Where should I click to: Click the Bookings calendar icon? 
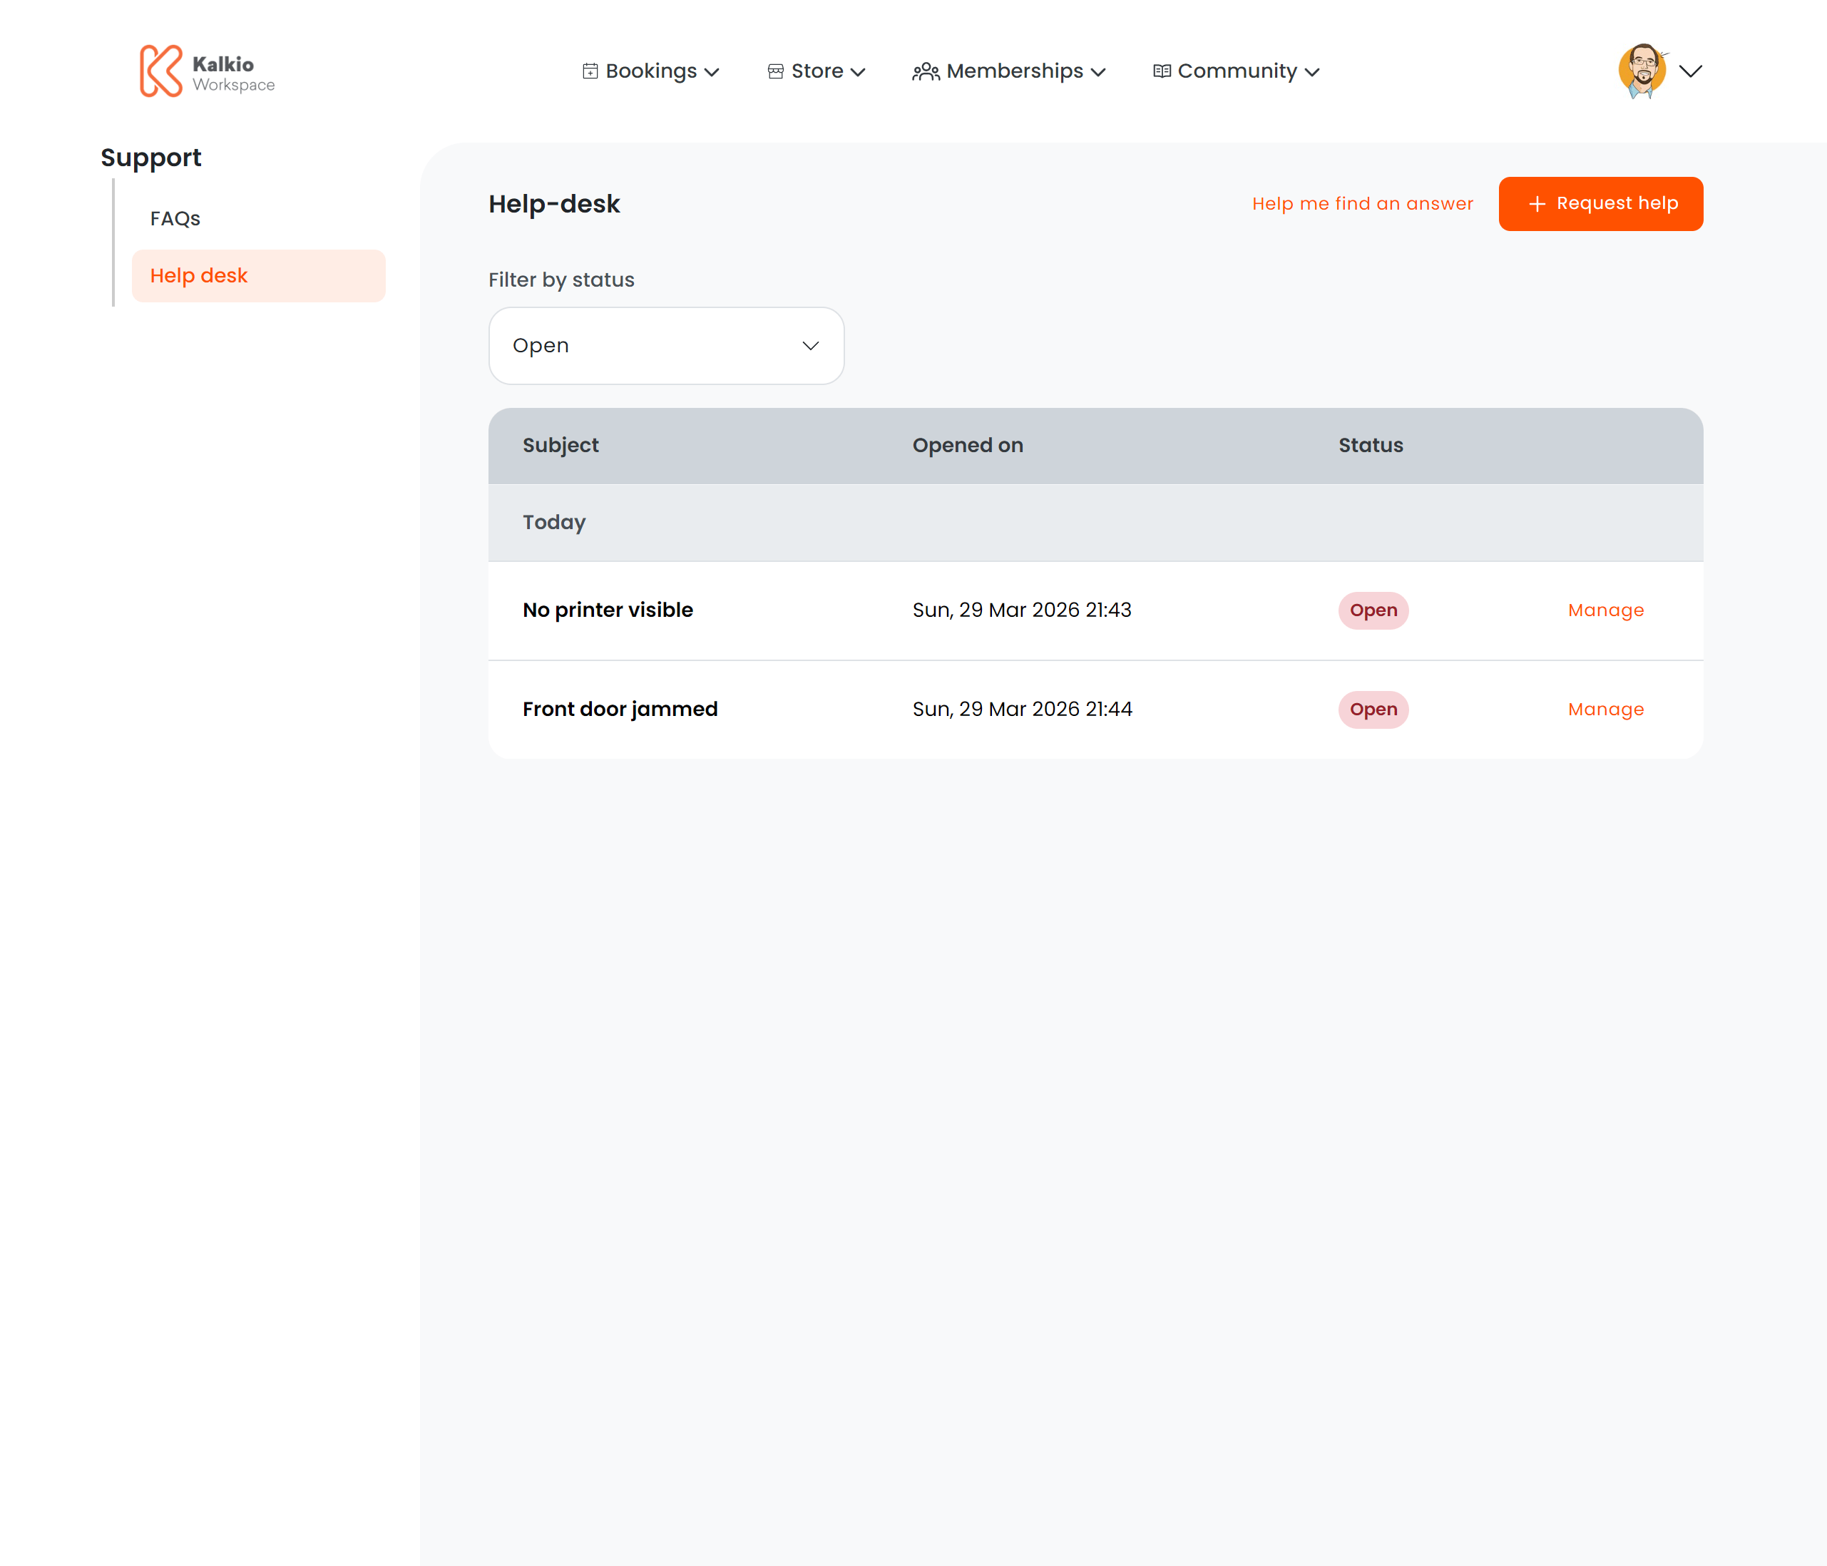tap(590, 71)
